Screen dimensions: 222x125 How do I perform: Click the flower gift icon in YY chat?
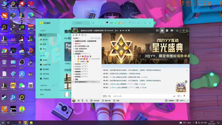click(184, 96)
